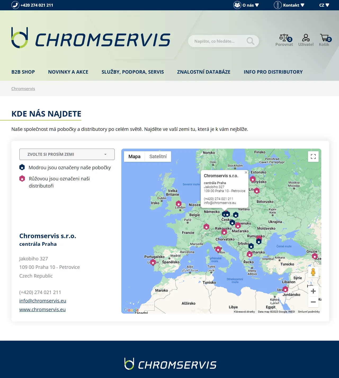
Task: Zoom in using the map plus control
Action: point(313,291)
